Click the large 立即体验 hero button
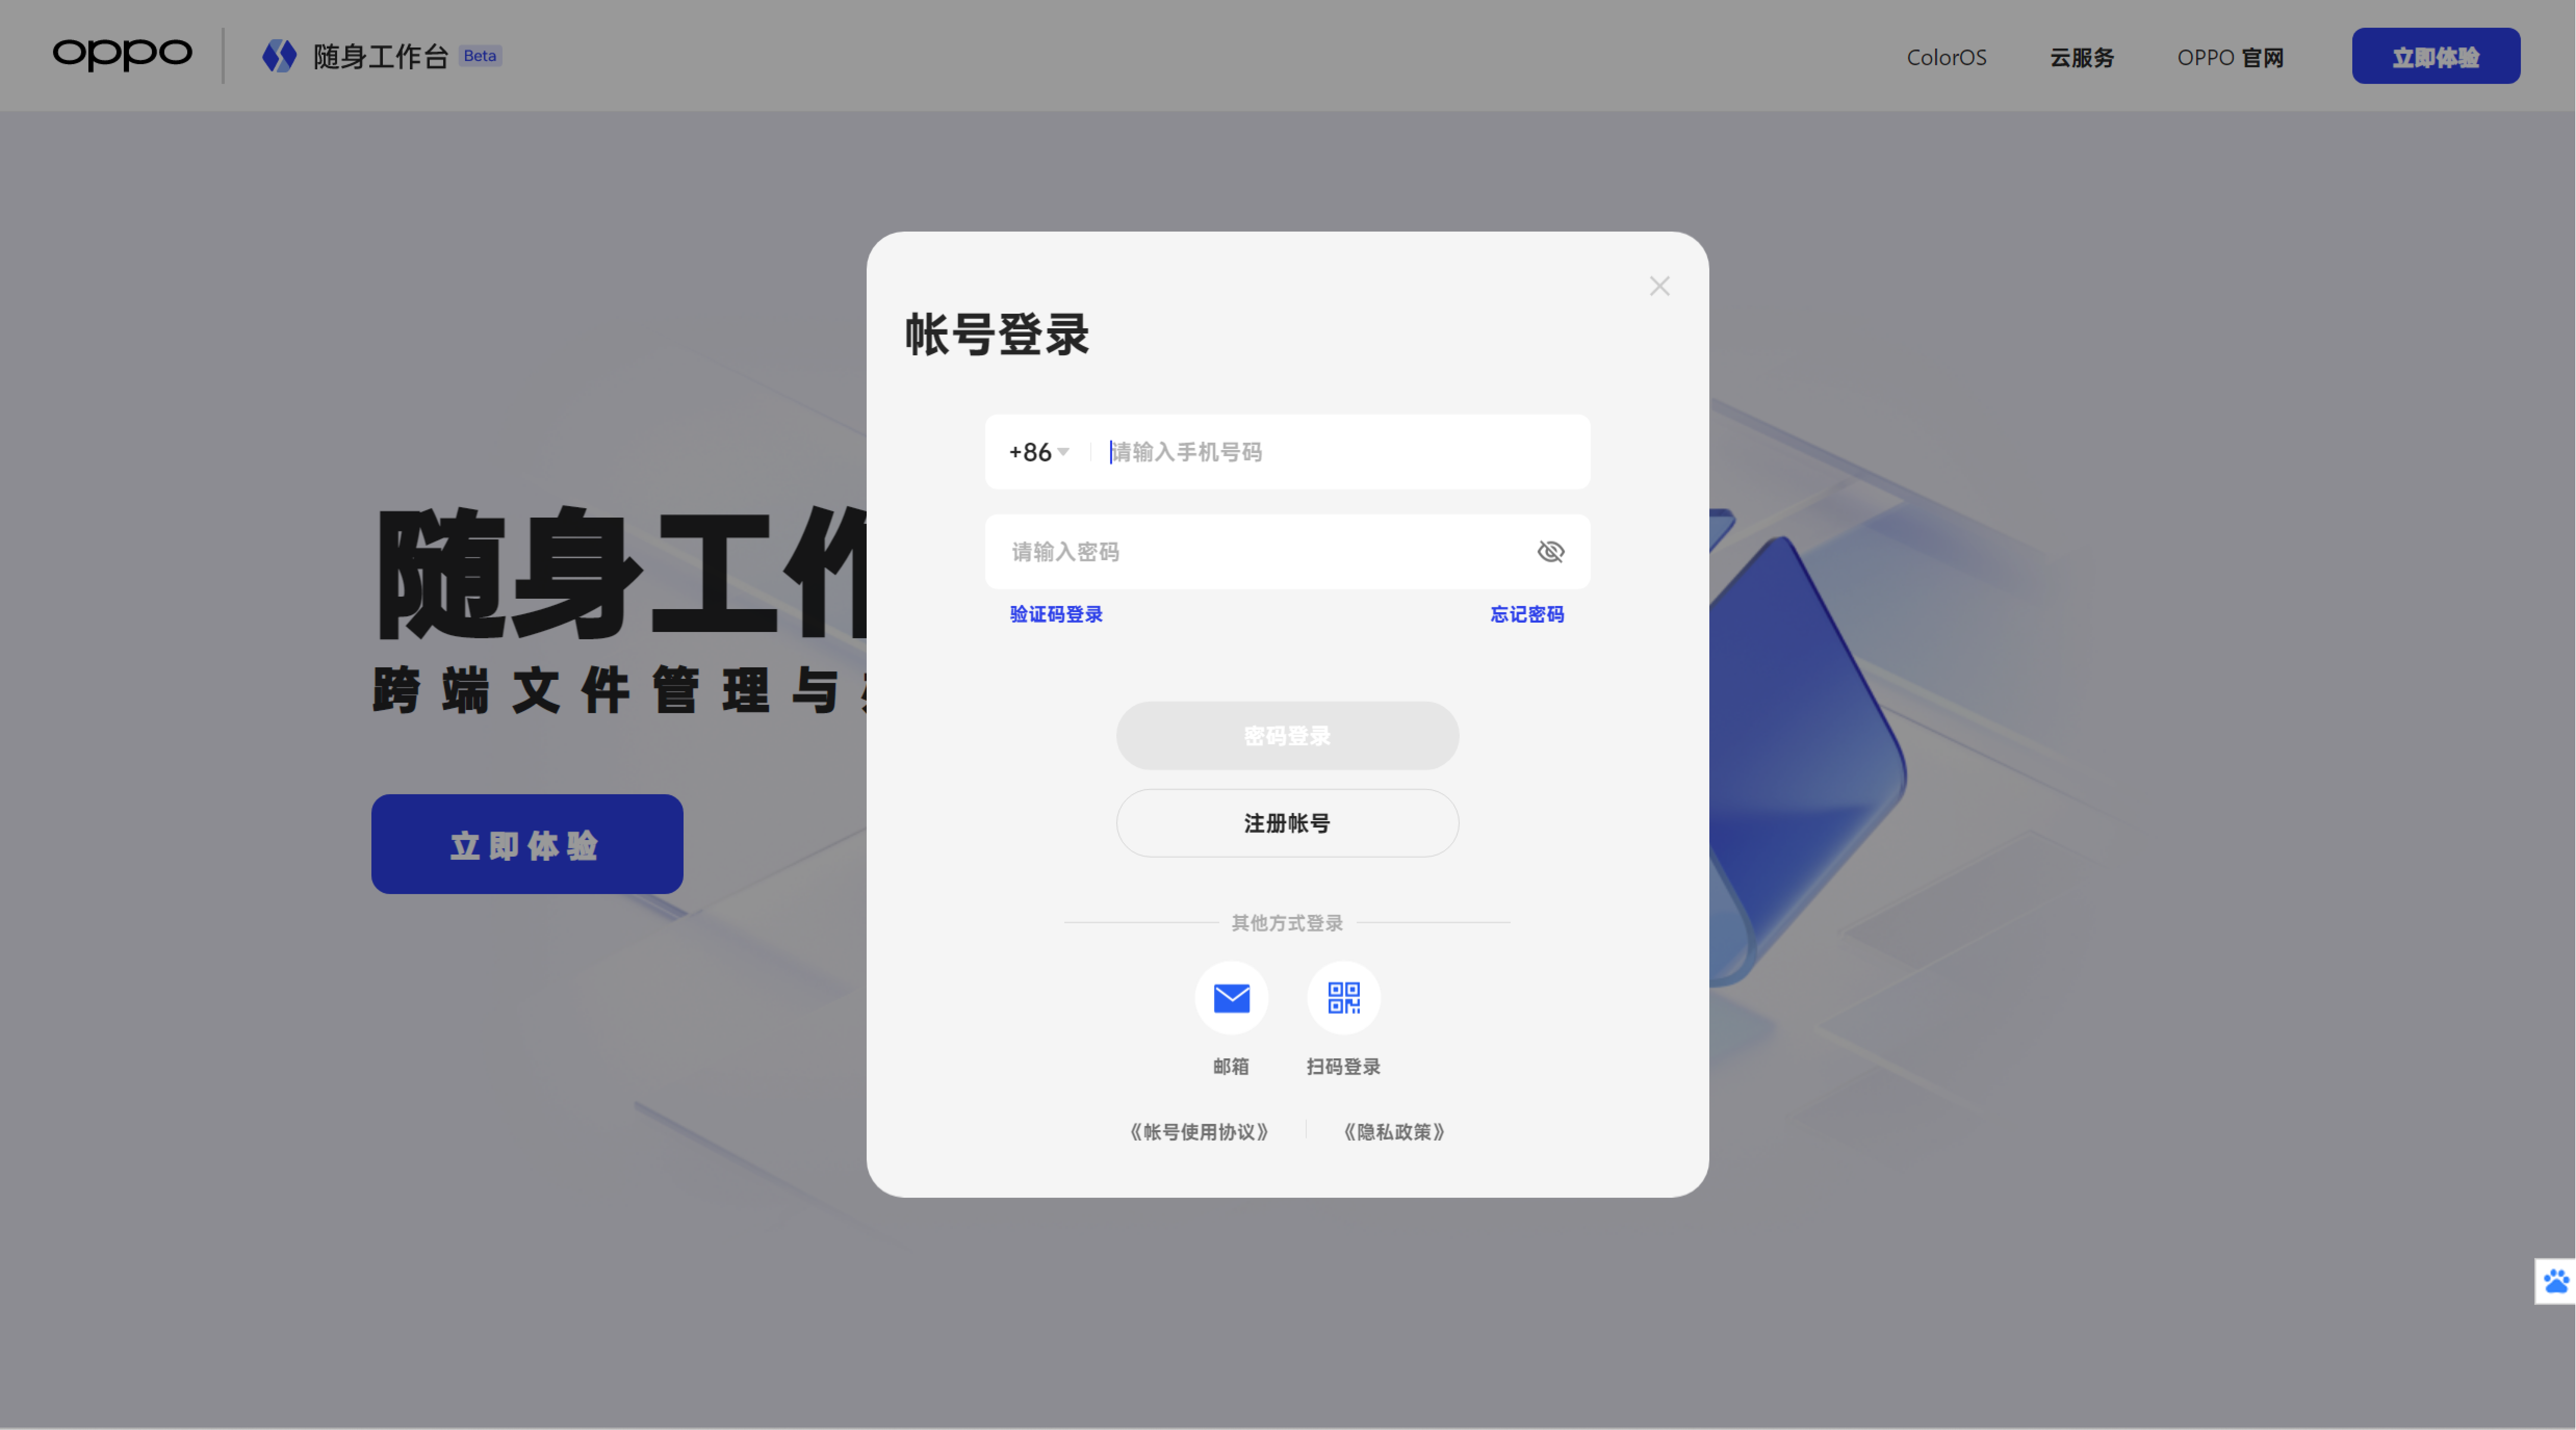 [527, 844]
